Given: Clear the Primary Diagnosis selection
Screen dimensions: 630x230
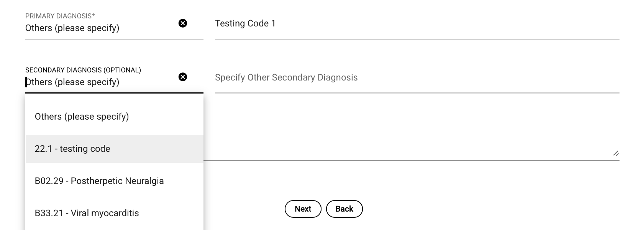Looking at the screenshot, I should pyautogui.click(x=183, y=23).
